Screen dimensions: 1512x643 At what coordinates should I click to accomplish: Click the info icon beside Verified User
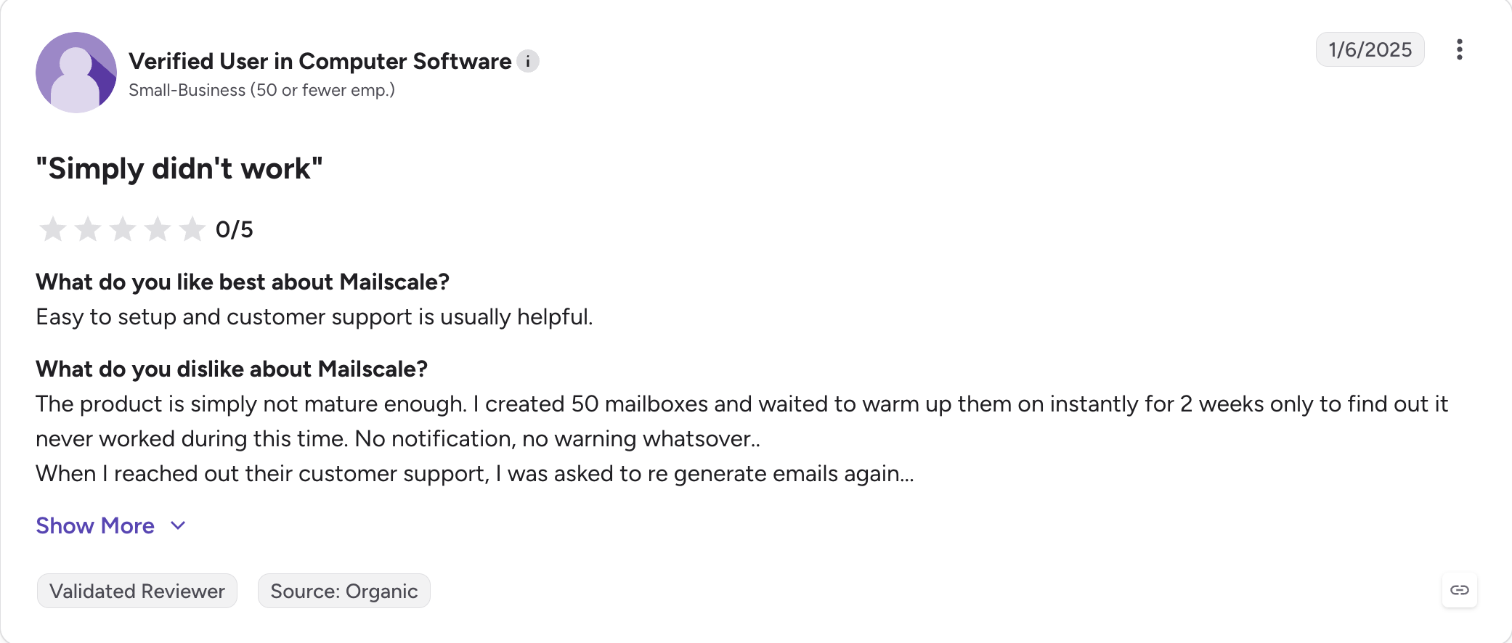pyautogui.click(x=528, y=62)
